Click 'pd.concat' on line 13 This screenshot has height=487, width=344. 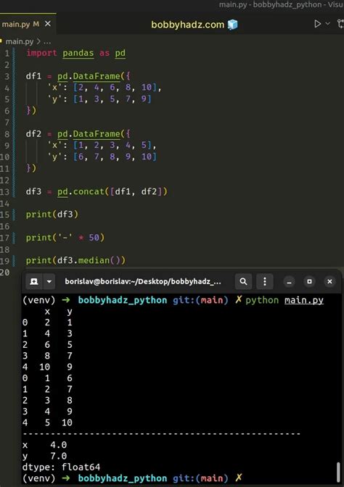coord(81,191)
